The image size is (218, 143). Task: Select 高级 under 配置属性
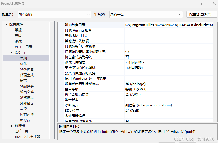click(18, 36)
